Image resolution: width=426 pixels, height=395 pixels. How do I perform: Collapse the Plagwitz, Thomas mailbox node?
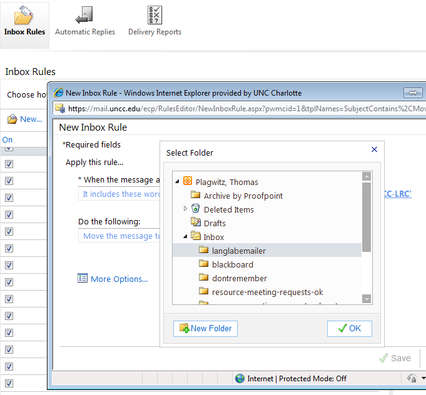(178, 182)
